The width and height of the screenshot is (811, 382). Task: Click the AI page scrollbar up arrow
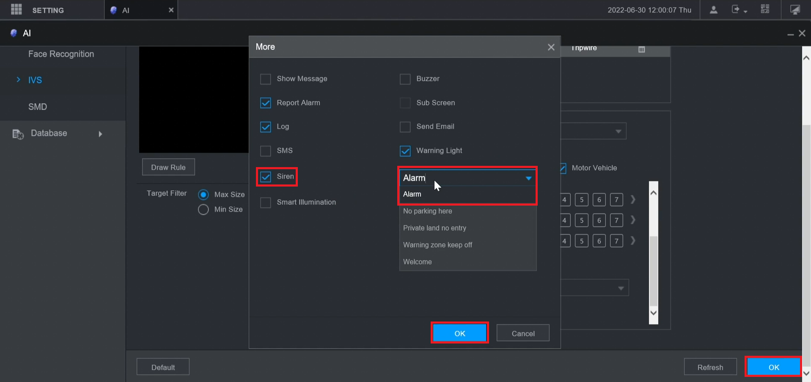[806, 58]
